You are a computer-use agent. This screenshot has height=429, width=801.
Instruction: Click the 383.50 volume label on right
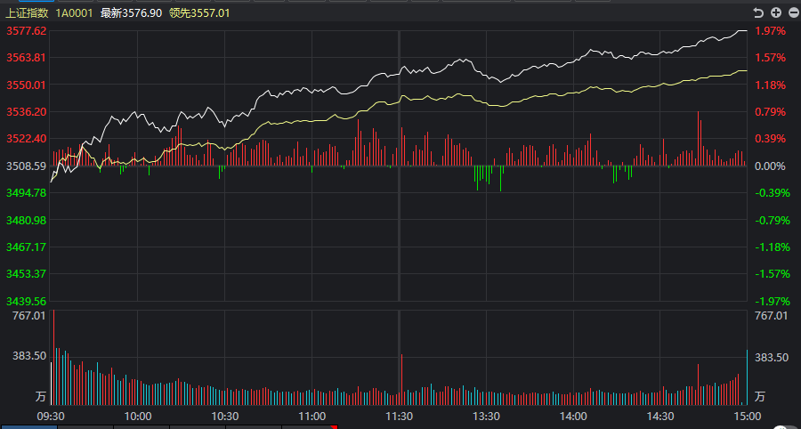771,356
